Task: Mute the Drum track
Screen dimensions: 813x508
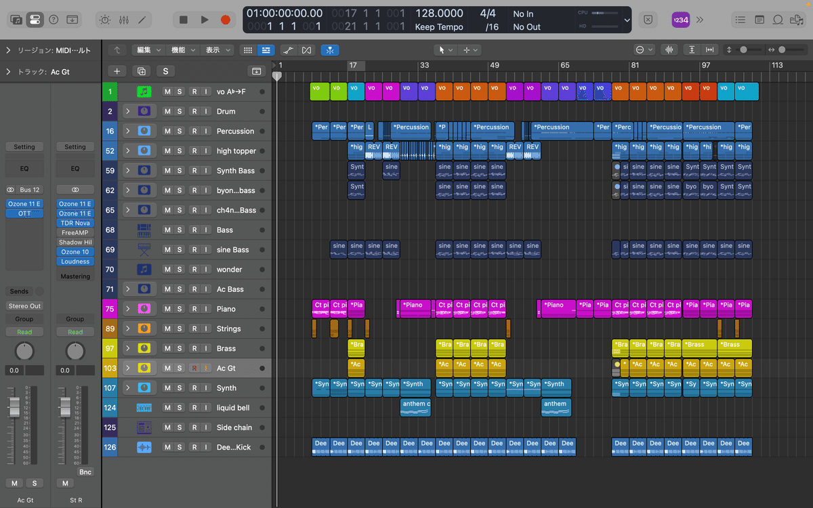Action: [x=167, y=112]
